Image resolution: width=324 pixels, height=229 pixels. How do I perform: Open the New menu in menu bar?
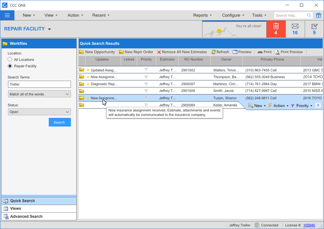click(x=29, y=15)
